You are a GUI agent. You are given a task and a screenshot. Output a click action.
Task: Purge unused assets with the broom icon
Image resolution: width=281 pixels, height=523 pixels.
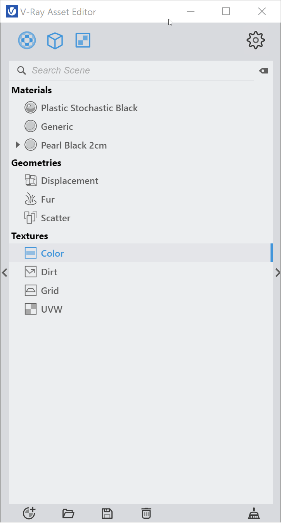(254, 513)
